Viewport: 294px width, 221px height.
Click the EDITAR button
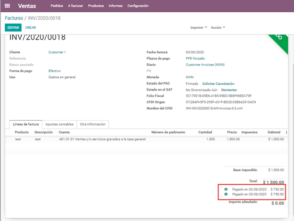(13, 28)
